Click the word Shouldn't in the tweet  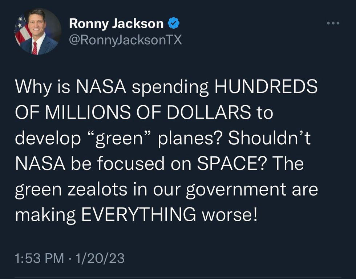coord(269,138)
